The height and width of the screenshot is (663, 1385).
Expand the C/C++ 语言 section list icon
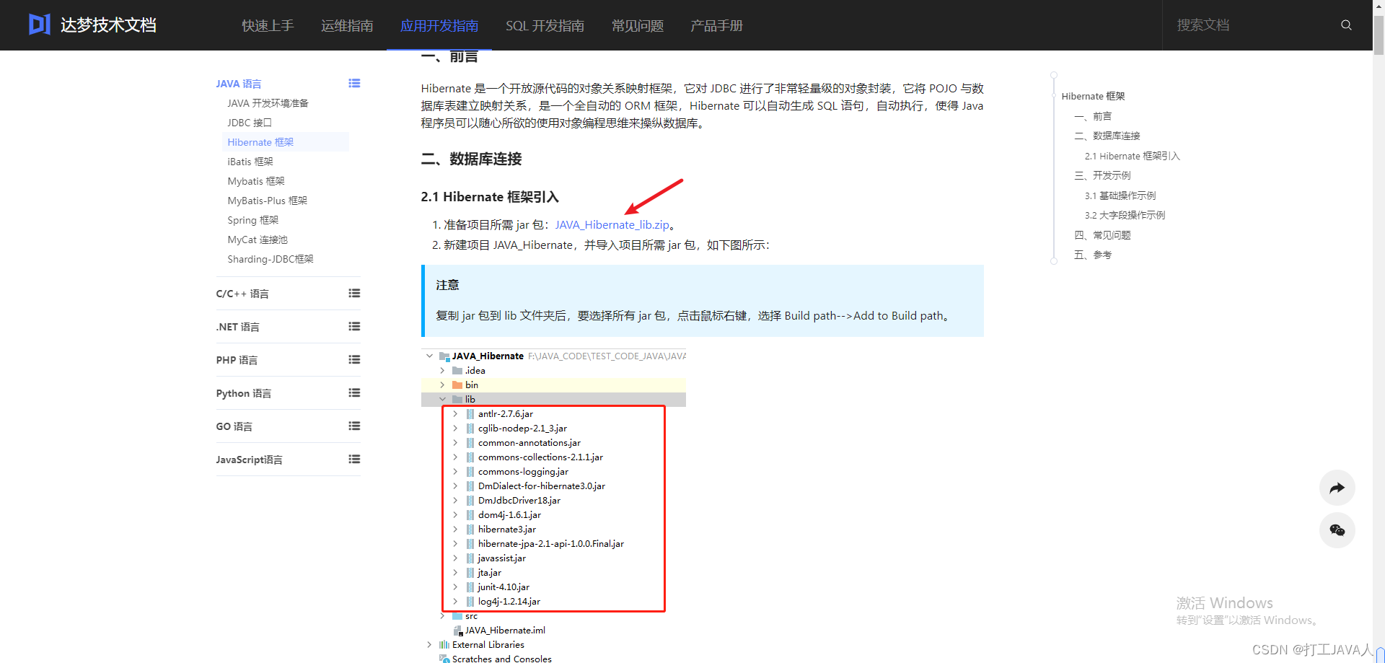pyautogui.click(x=354, y=294)
